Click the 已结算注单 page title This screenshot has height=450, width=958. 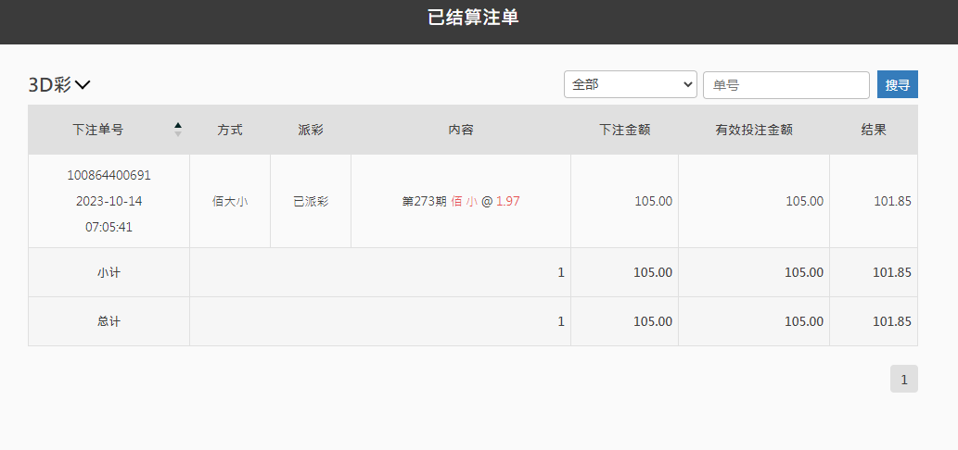pos(473,18)
